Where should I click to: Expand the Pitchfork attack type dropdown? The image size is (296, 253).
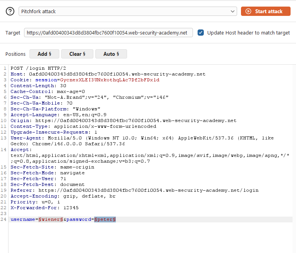[127, 11]
